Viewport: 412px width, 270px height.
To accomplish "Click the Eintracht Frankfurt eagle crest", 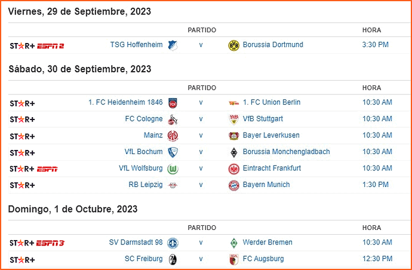I will (x=233, y=169).
